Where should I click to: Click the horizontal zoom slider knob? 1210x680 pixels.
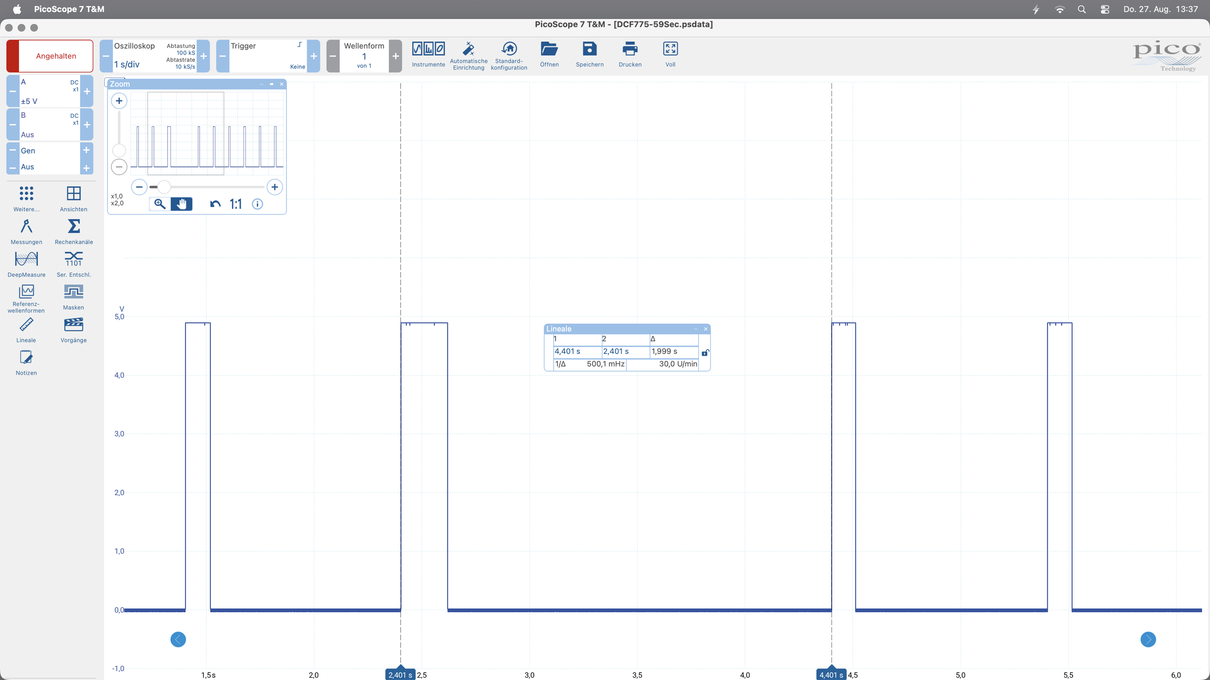(164, 187)
